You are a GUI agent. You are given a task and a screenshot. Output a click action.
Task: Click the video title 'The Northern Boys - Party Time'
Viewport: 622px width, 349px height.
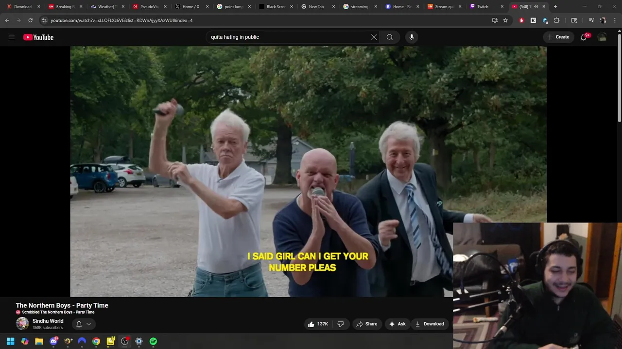click(62, 305)
